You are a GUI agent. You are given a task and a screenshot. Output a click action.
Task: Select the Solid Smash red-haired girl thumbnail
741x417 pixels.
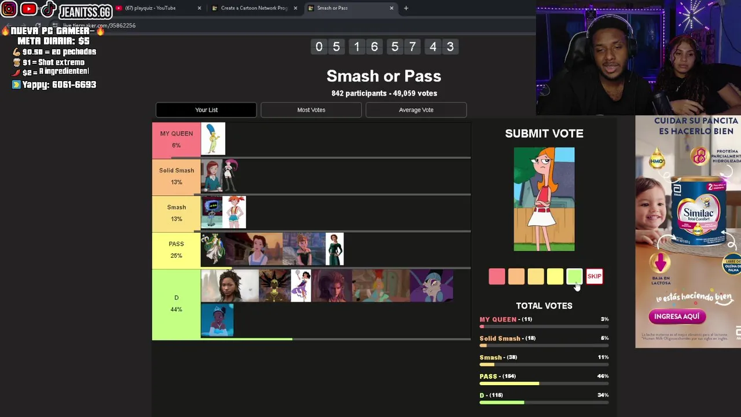pos(212,175)
